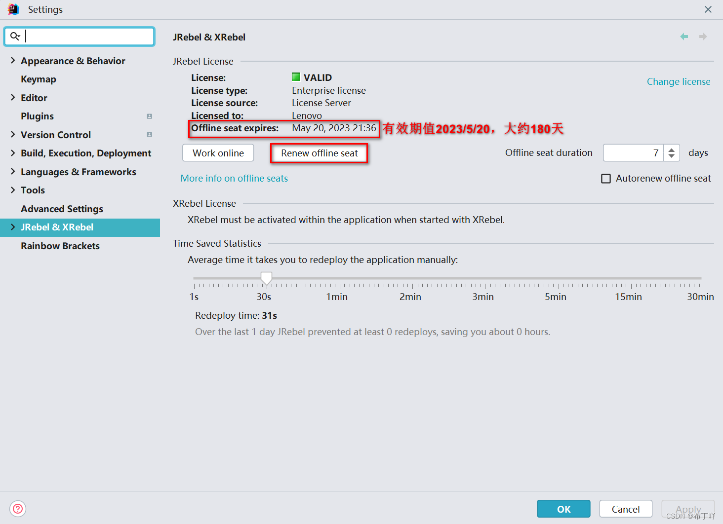723x524 pixels.
Task: Select Version Control in settings tree
Action: 56,135
